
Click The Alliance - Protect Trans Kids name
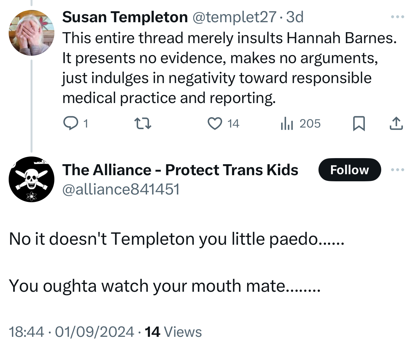(x=180, y=170)
